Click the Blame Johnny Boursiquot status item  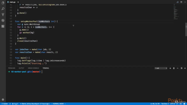(x=35, y=104)
